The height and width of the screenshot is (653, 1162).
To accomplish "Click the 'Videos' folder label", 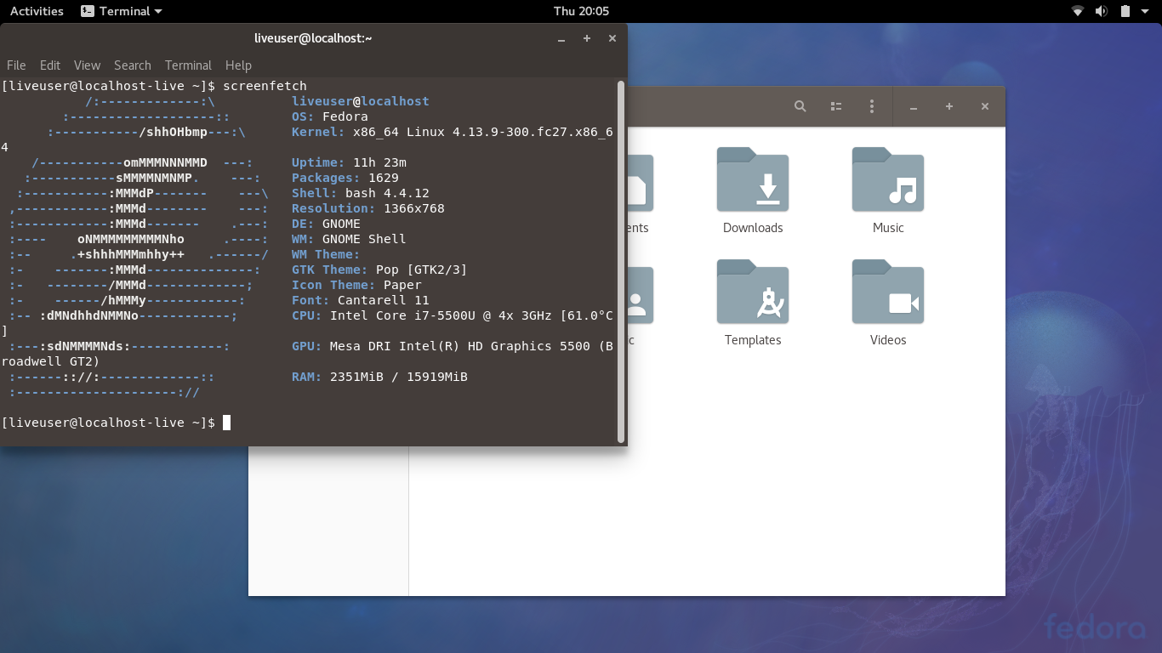I will point(888,340).
